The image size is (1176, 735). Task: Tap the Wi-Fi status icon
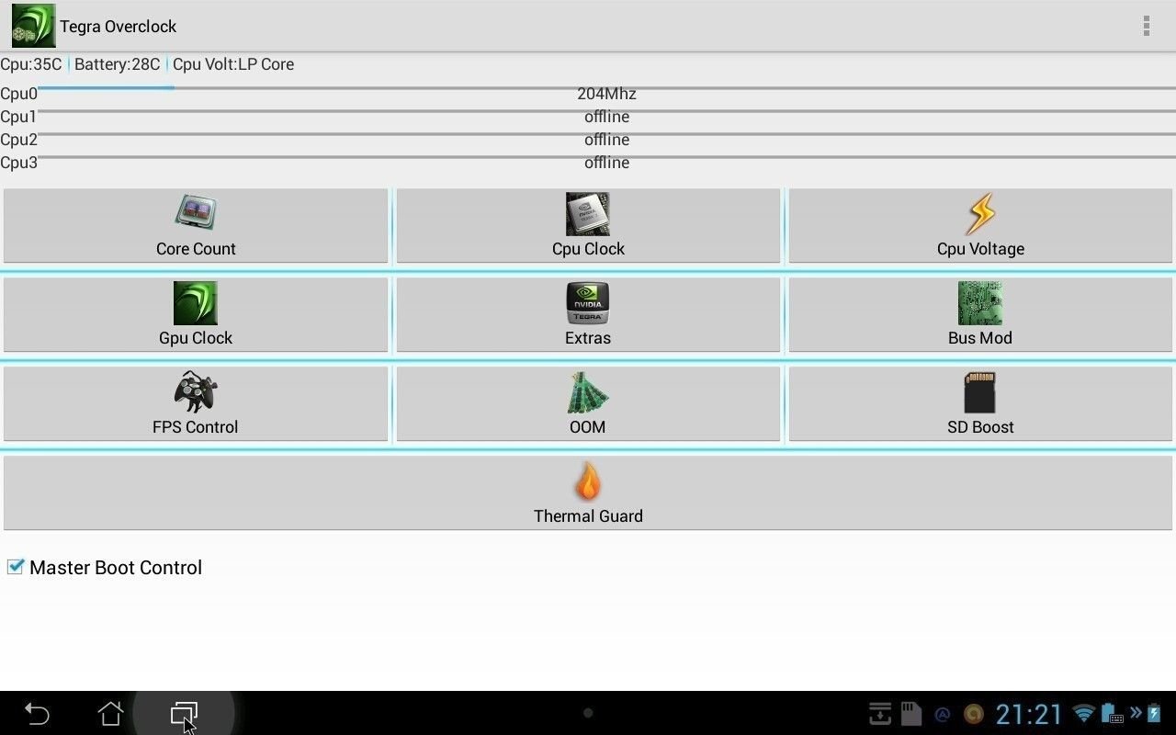pos(1084,713)
